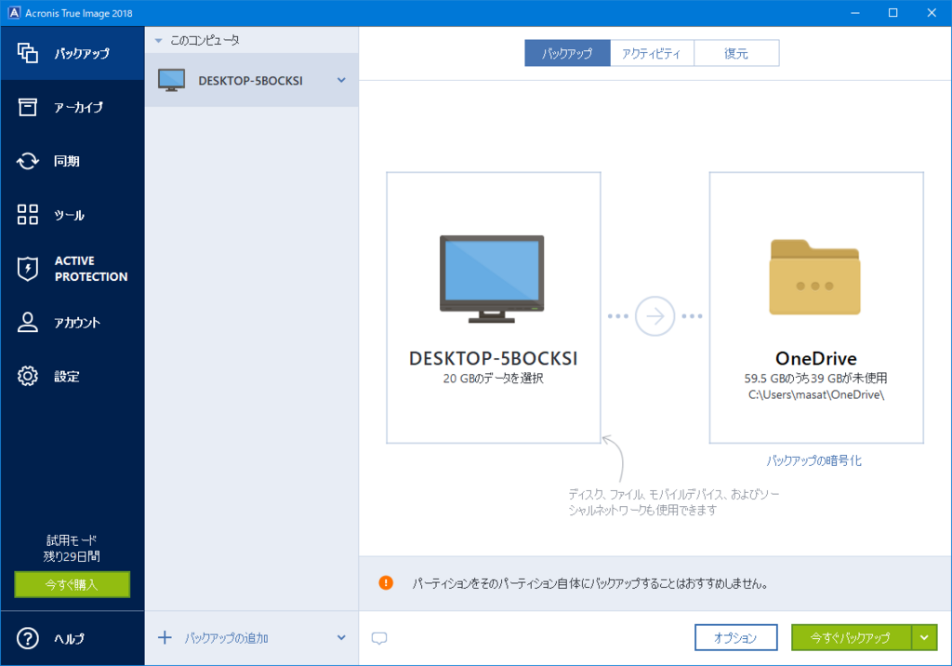Click the バックアップの暗号化 link
Screen dimensions: 952x666
pos(813,460)
